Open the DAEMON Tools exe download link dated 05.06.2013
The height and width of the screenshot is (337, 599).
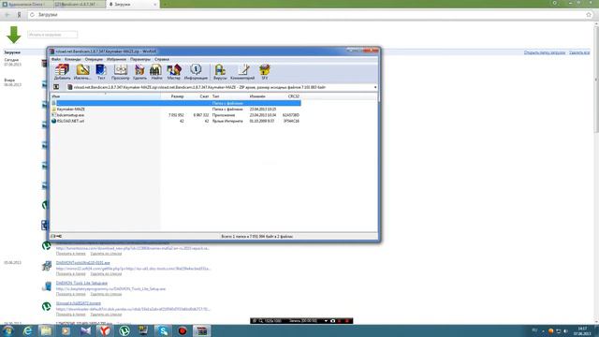pos(83,263)
